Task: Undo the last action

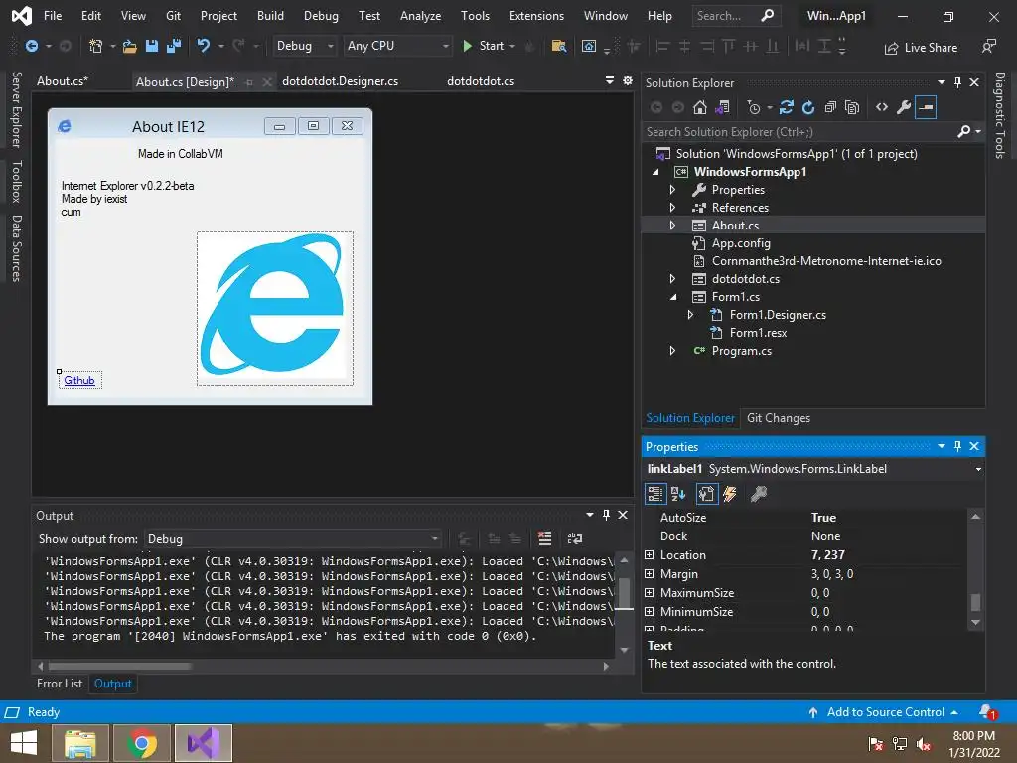Action: 203,46
